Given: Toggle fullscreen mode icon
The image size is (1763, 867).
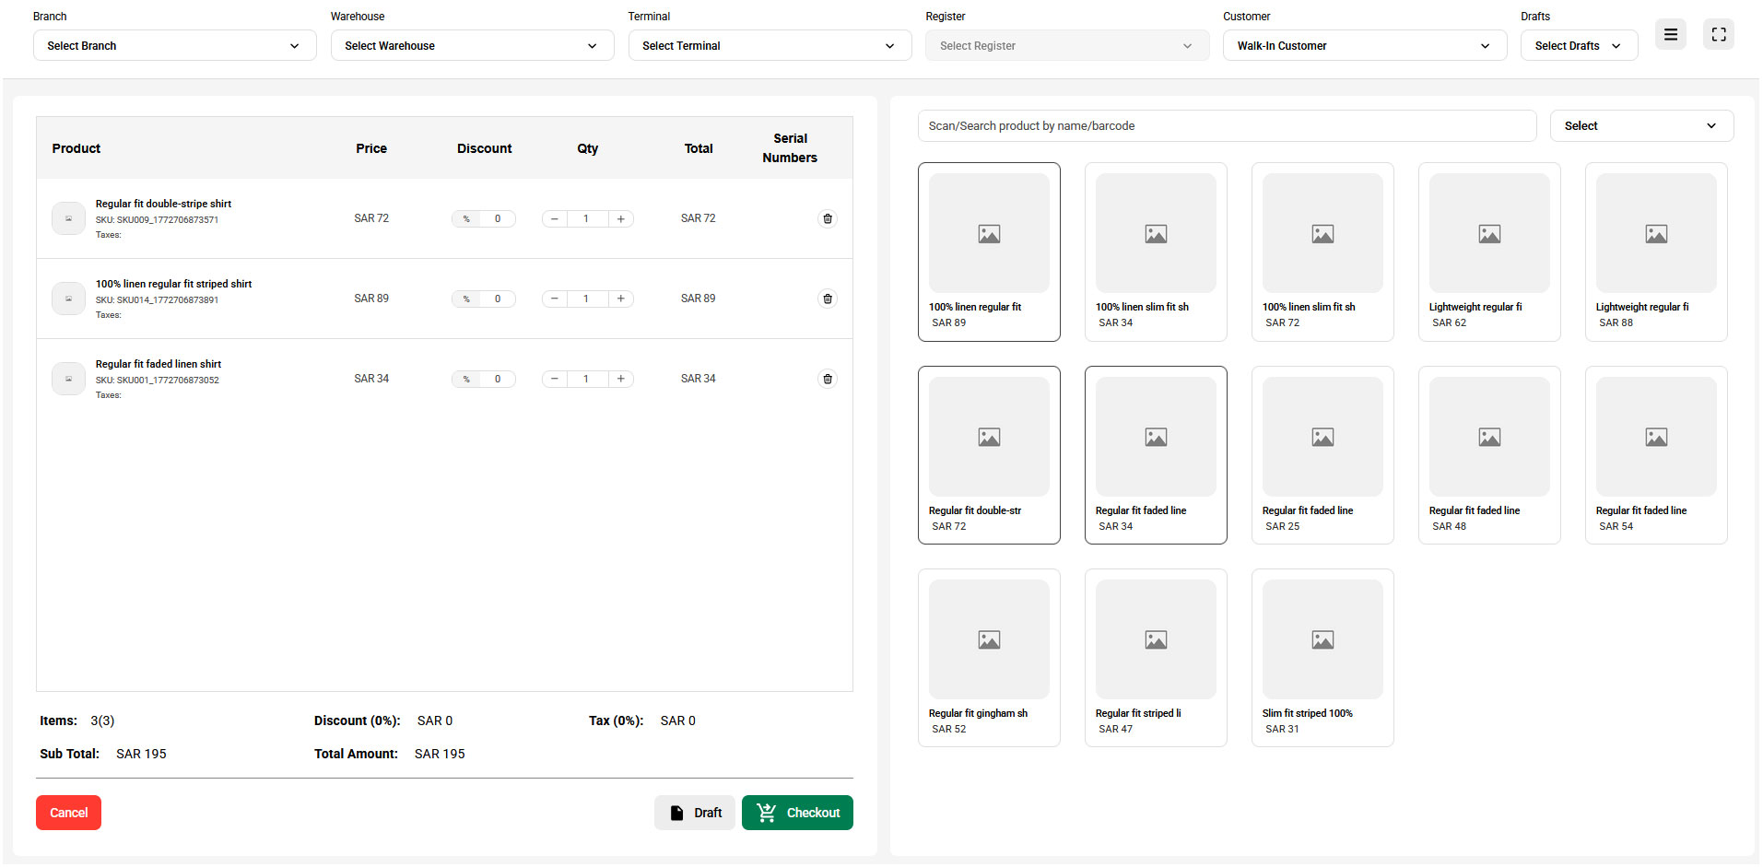Looking at the screenshot, I should [x=1718, y=35].
